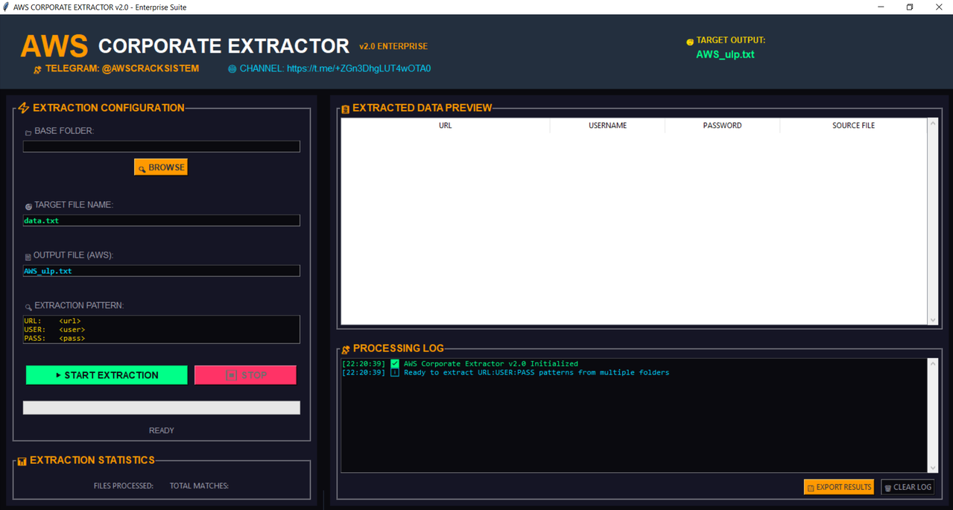This screenshot has width=953, height=510.
Task: Sort by the USERNAME column header
Action: click(x=607, y=125)
